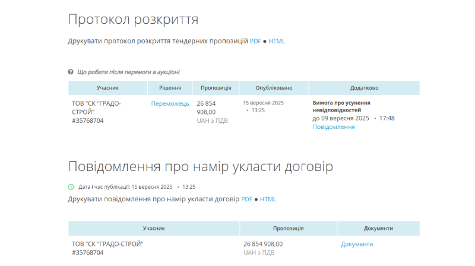Click the Пропозиція header in the lower table
The height and width of the screenshot is (266, 475).
point(288,228)
